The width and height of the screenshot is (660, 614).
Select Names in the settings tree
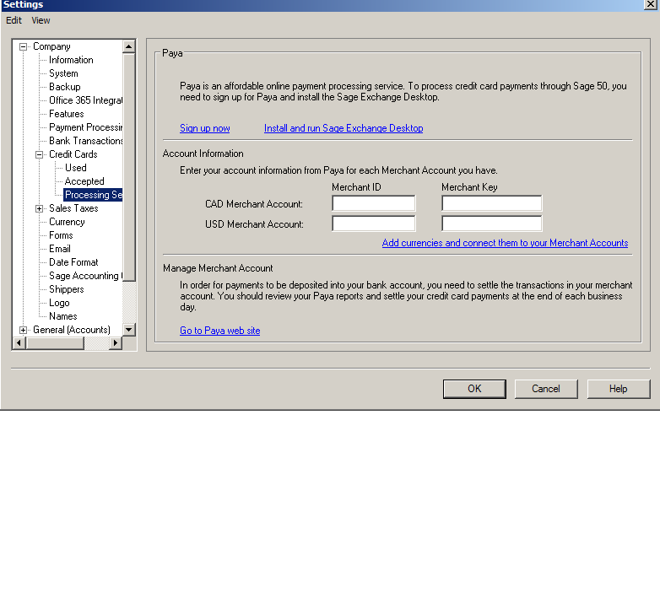pos(63,316)
